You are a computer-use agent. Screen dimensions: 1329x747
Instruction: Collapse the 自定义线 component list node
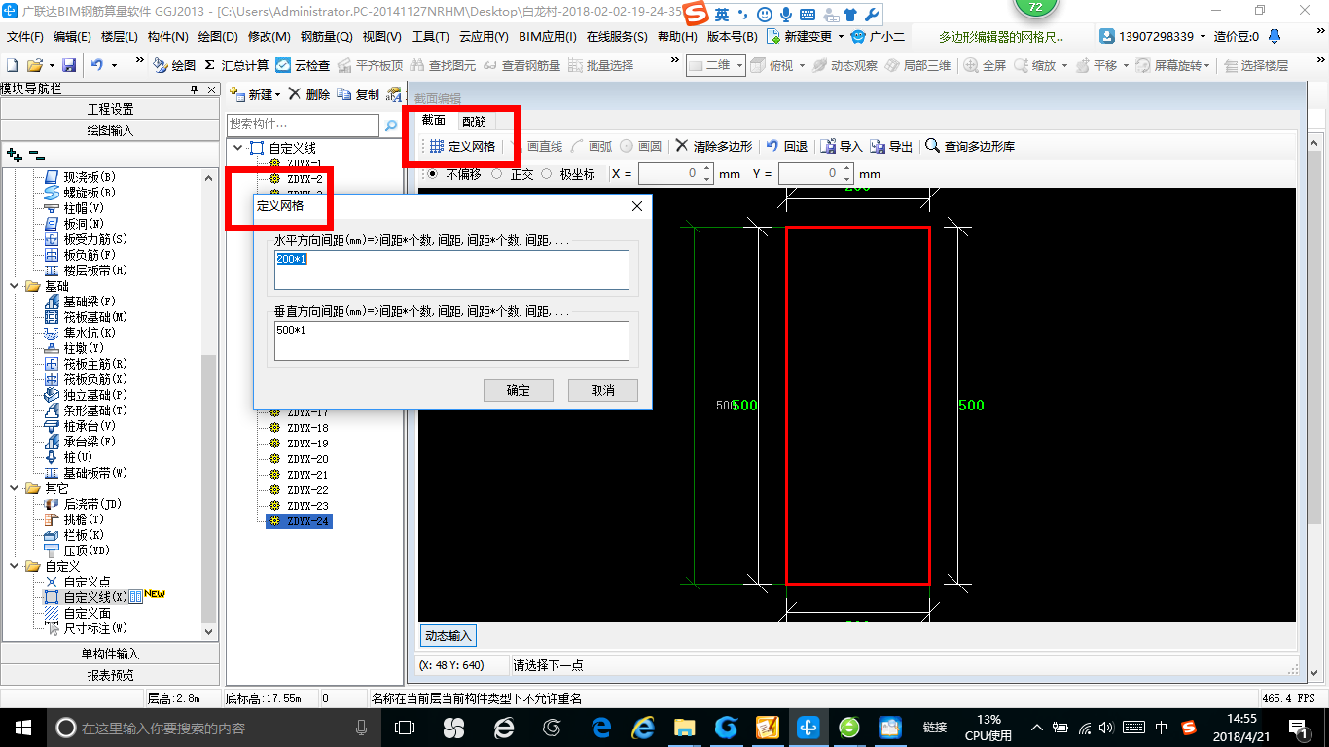click(x=238, y=148)
